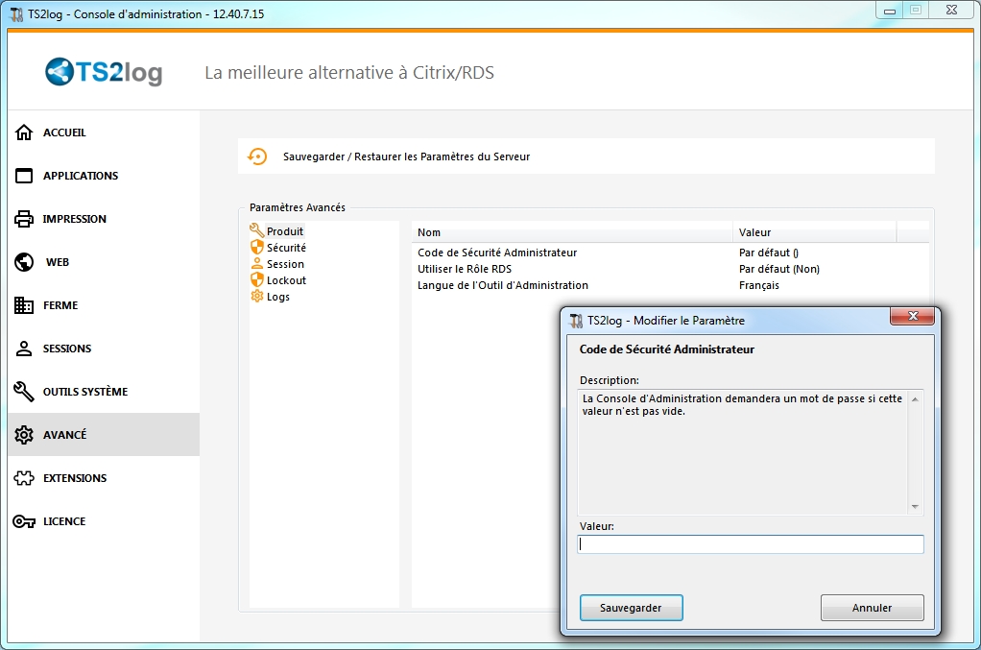981x650 pixels.
Task: Click the Impression printer icon
Action: (x=24, y=219)
